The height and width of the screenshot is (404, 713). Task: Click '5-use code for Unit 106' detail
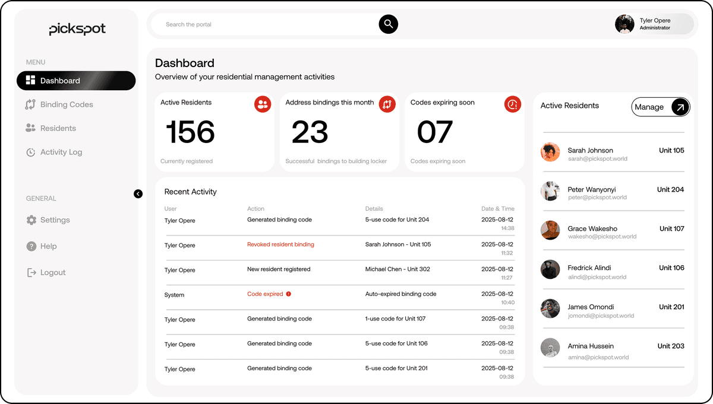[x=396, y=343]
